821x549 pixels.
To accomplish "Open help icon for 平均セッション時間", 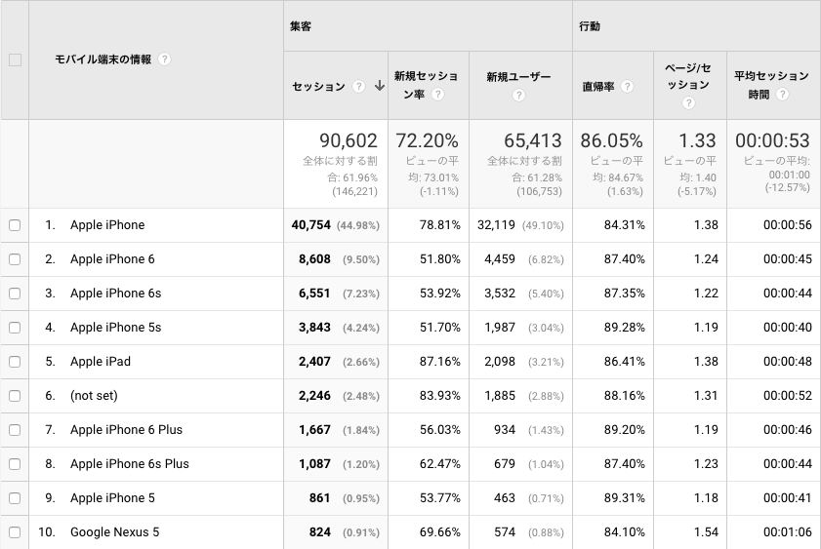I will 782,95.
